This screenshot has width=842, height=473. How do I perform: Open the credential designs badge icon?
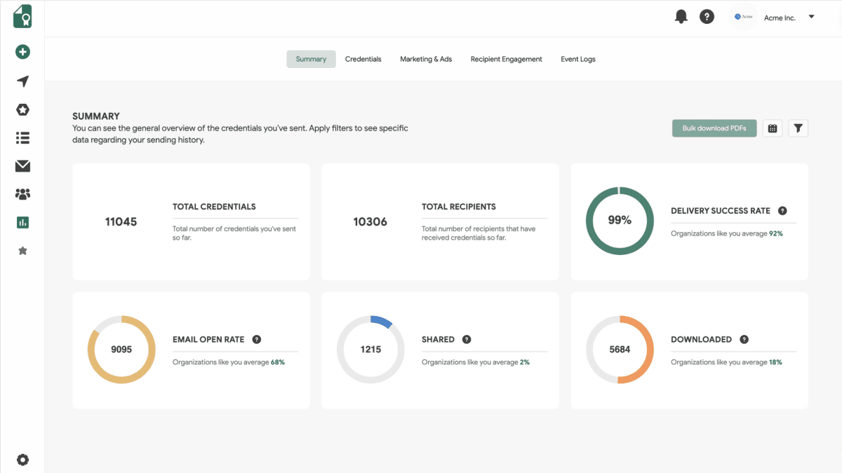click(x=22, y=109)
